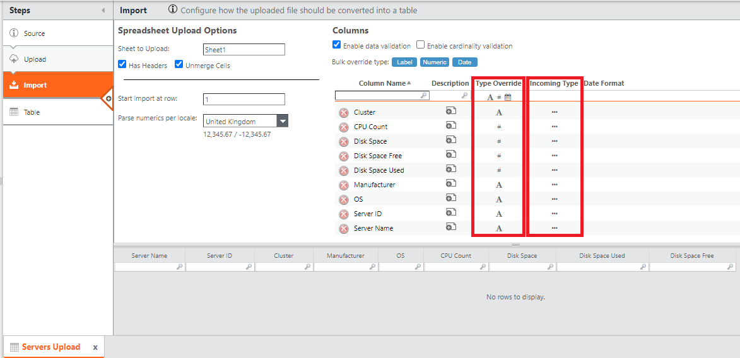
Task: Close the Servers Upload tab
Action: (x=95, y=347)
